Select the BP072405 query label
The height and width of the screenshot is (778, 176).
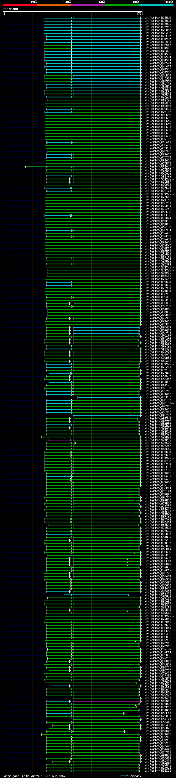point(10,9)
